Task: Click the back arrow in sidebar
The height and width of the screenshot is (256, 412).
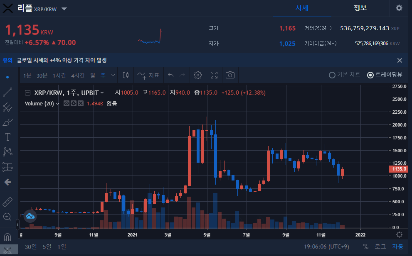Action: pos(7,182)
